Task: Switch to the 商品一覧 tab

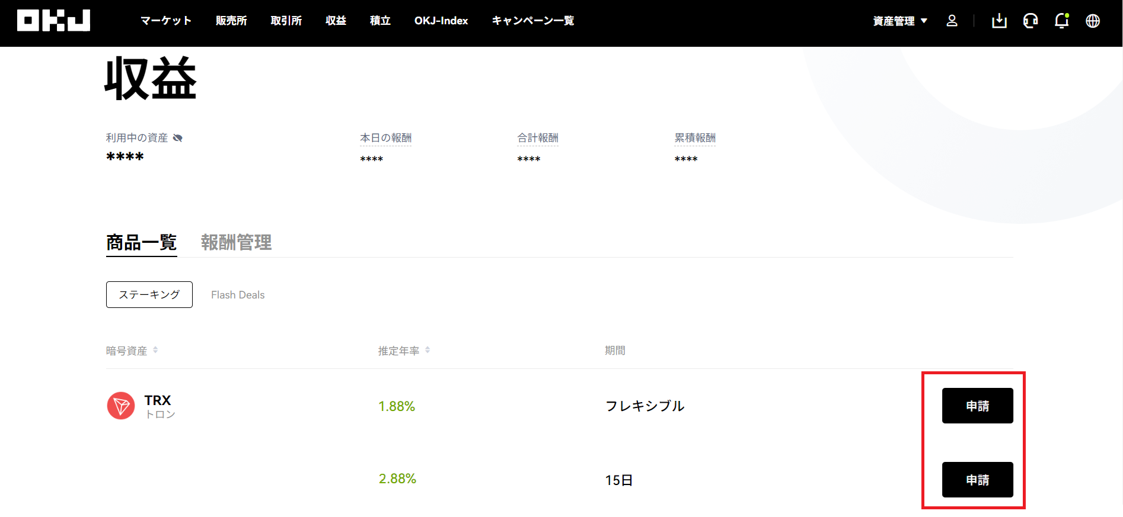Action: pyautogui.click(x=142, y=242)
